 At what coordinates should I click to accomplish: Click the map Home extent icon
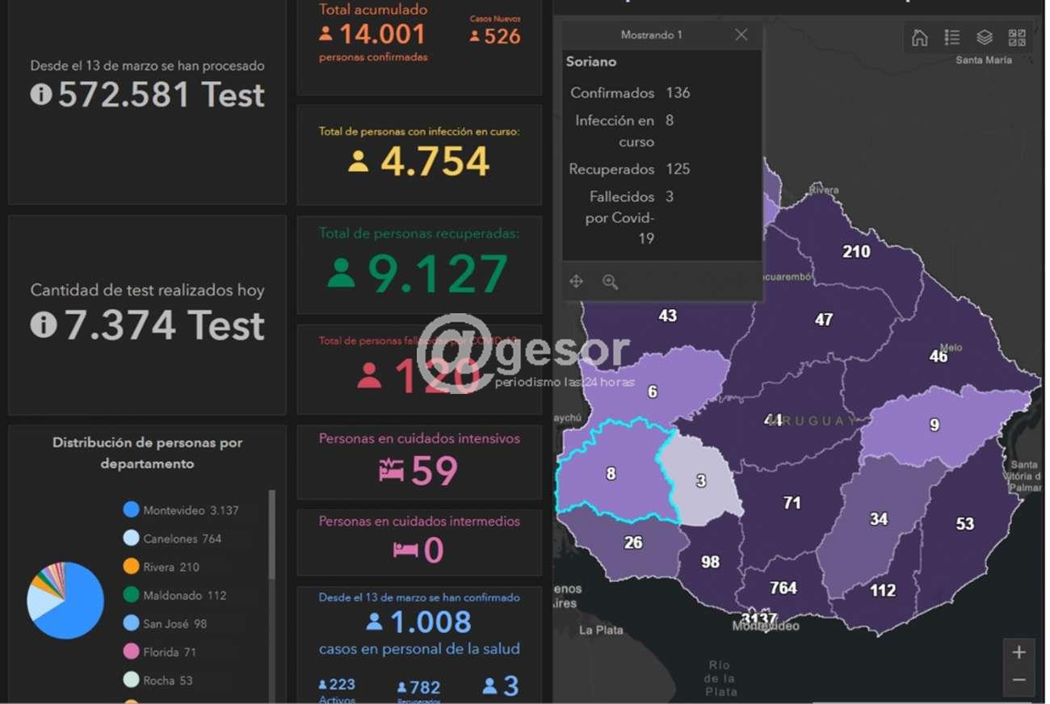(919, 38)
